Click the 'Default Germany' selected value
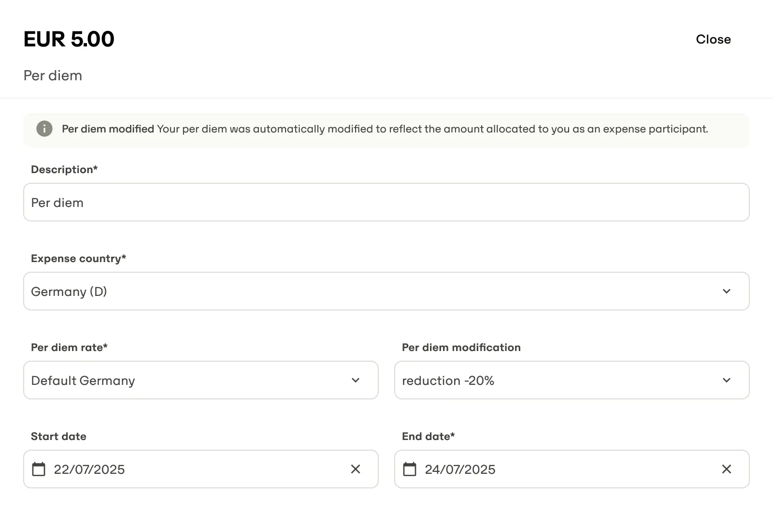Image resolution: width=773 pixels, height=513 pixels. [x=83, y=381]
